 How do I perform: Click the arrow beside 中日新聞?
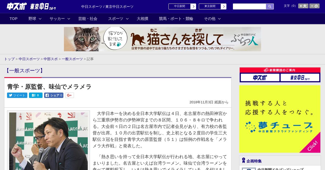(193, 6)
